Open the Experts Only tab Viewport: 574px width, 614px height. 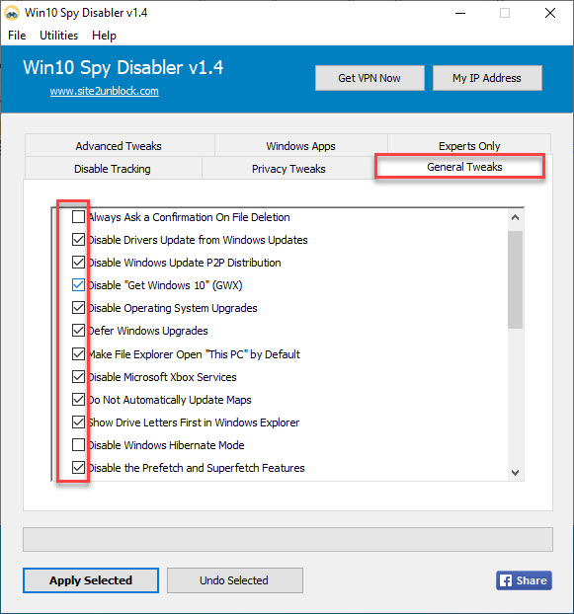[469, 145]
